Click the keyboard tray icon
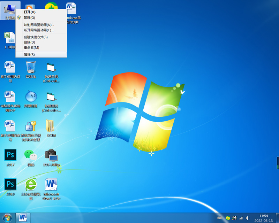279x223 pixels. tap(220, 218)
